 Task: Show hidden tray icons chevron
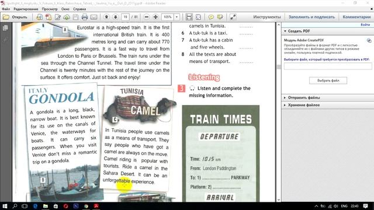[316, 206]
